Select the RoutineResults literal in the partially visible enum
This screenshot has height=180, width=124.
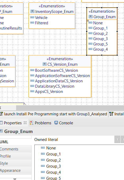coord(11,28)
